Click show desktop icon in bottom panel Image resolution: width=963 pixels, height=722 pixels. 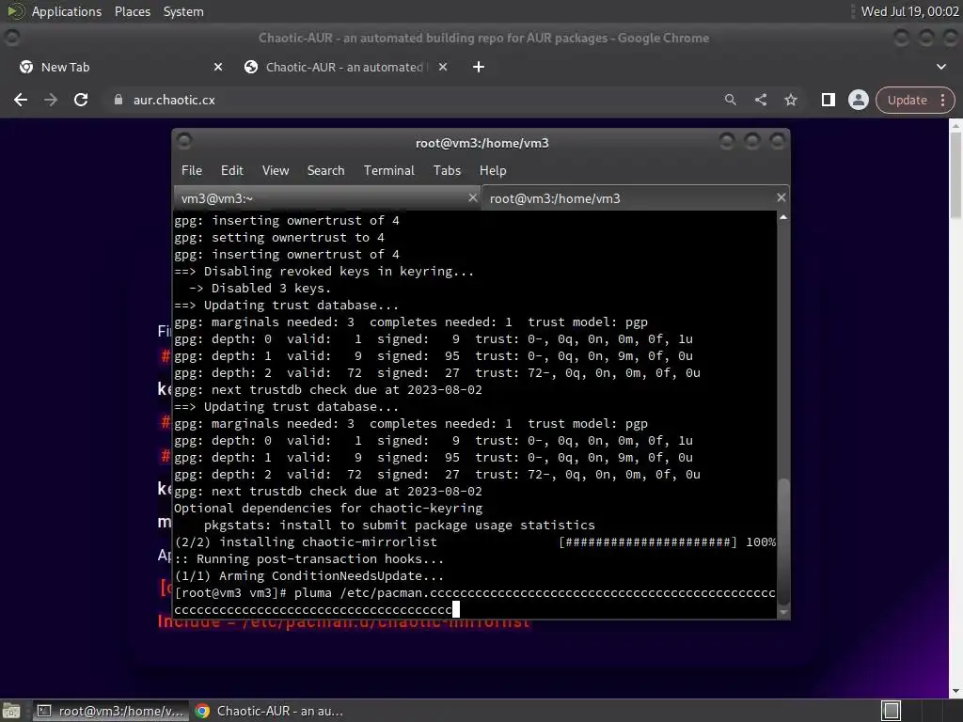tap(11, 711)
